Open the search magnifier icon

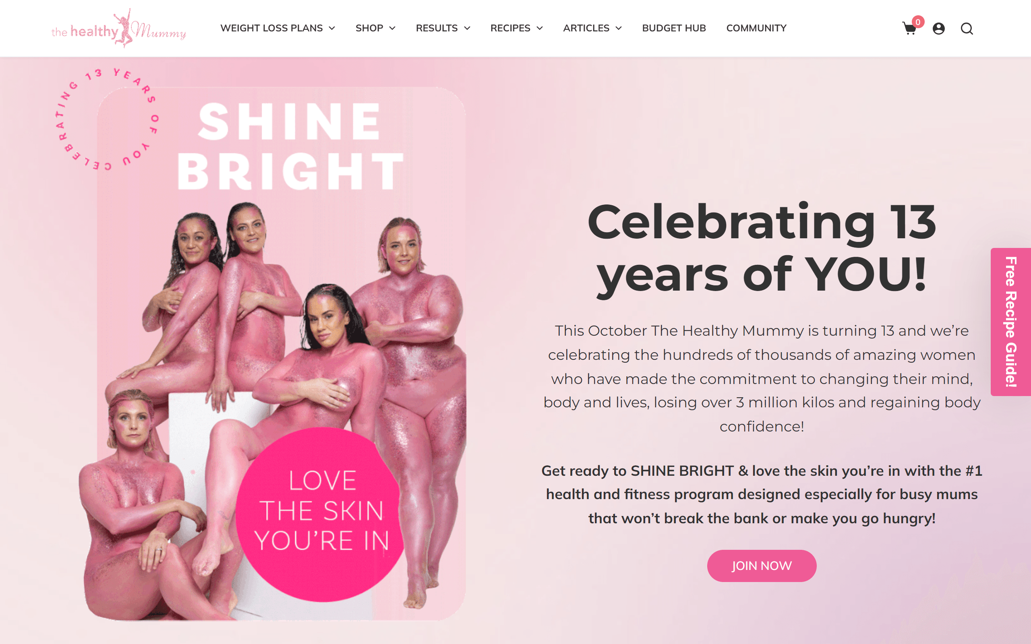(967, 29)
